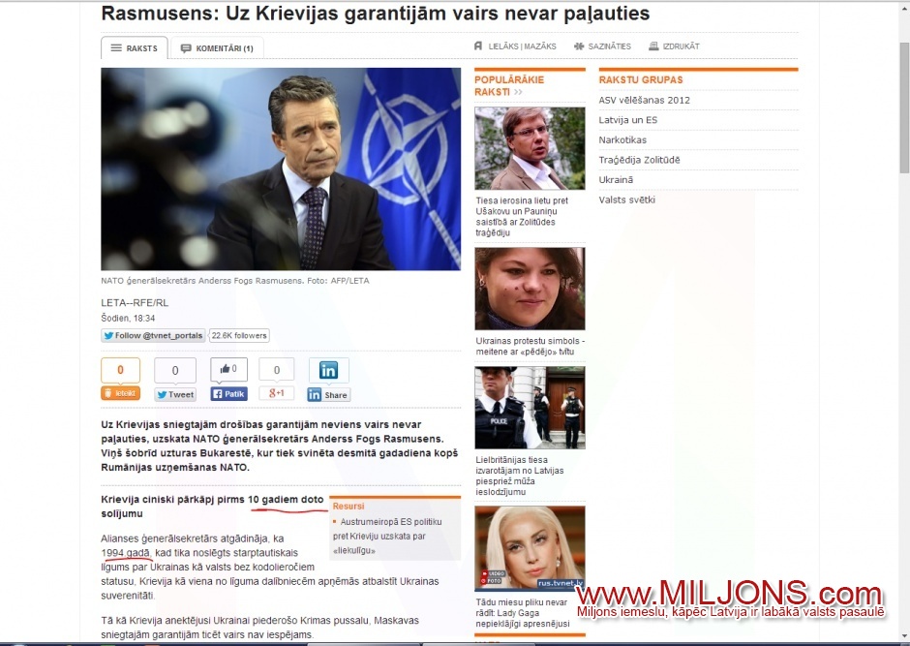
Task: Click the orange Ieteikt recommend button
Action: click(x=120, y=393)
